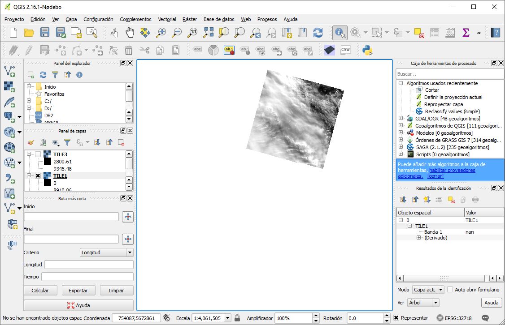The height and width of the screenshot is (325, 505).
Task: Click the Save Project icon
Action: (45, 32)
